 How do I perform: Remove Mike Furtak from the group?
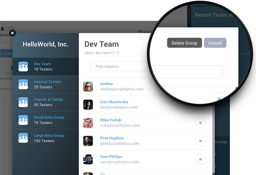[x=200, y=122]
